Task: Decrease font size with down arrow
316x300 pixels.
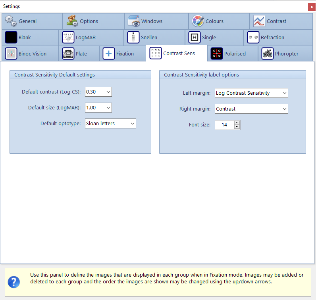Action: (237, 127)
